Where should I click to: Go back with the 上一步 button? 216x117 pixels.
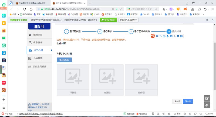[177, 101]
